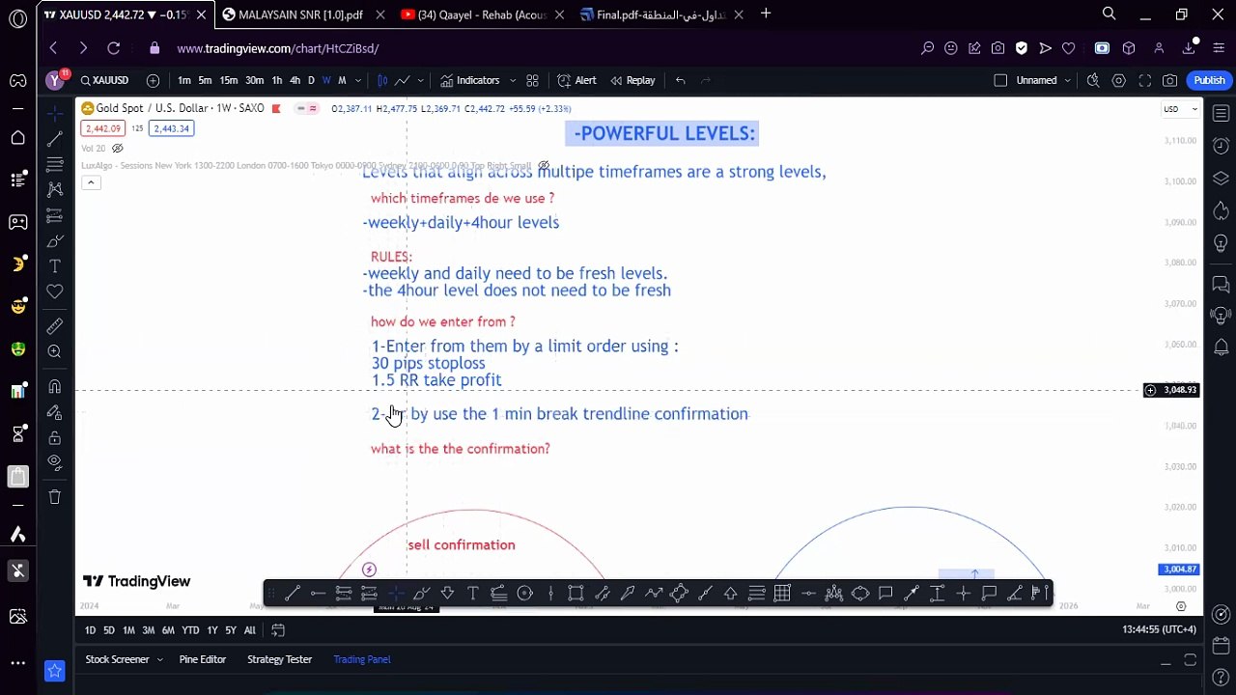Toggle LuxAlgo Sessions indicator visibility
The image size is (1236, 695).
(544, 166)
